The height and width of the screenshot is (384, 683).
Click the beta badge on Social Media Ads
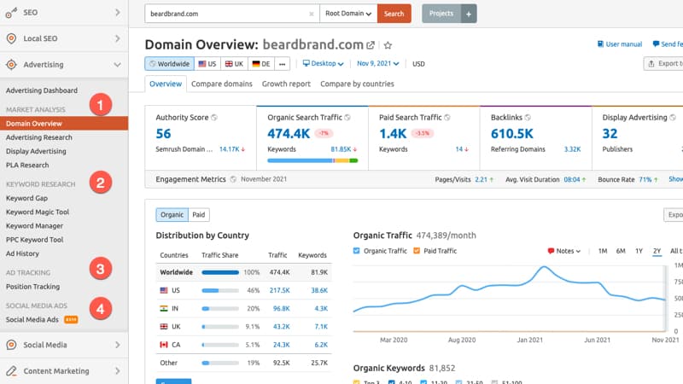(71, 319)
